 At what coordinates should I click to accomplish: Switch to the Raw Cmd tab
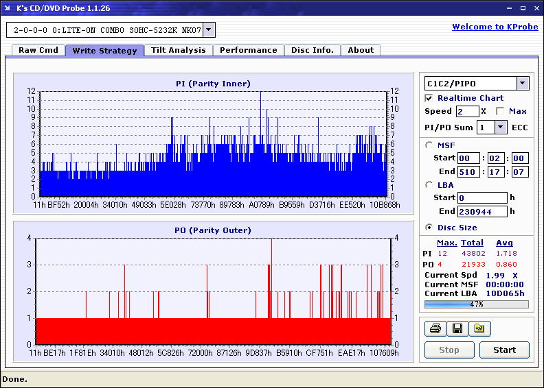tap(38, 50)
